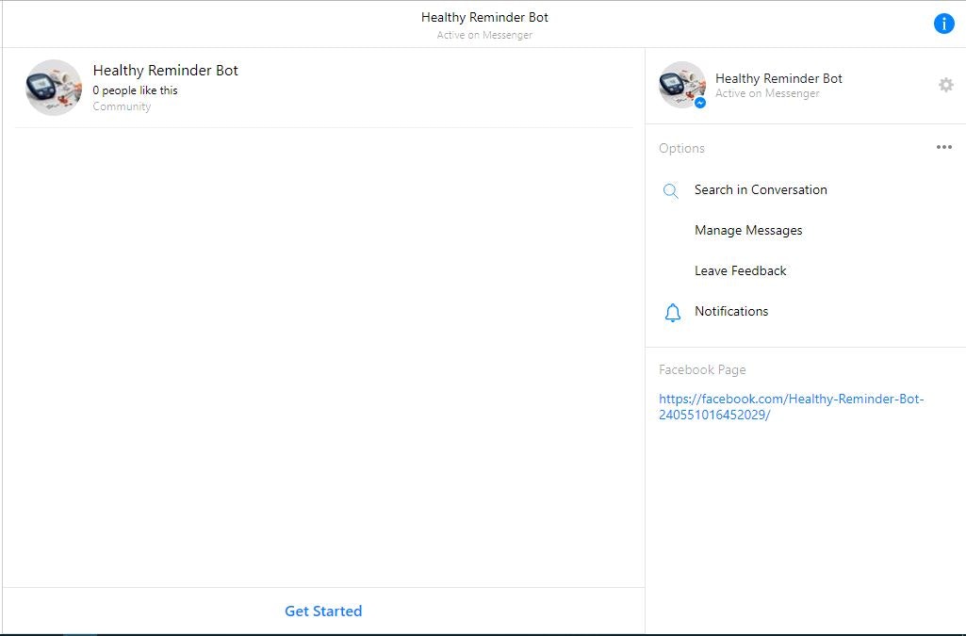Click the bot avatar in the sidebar
The height and width of the screenshot is (636, 966).
(682, 85)
